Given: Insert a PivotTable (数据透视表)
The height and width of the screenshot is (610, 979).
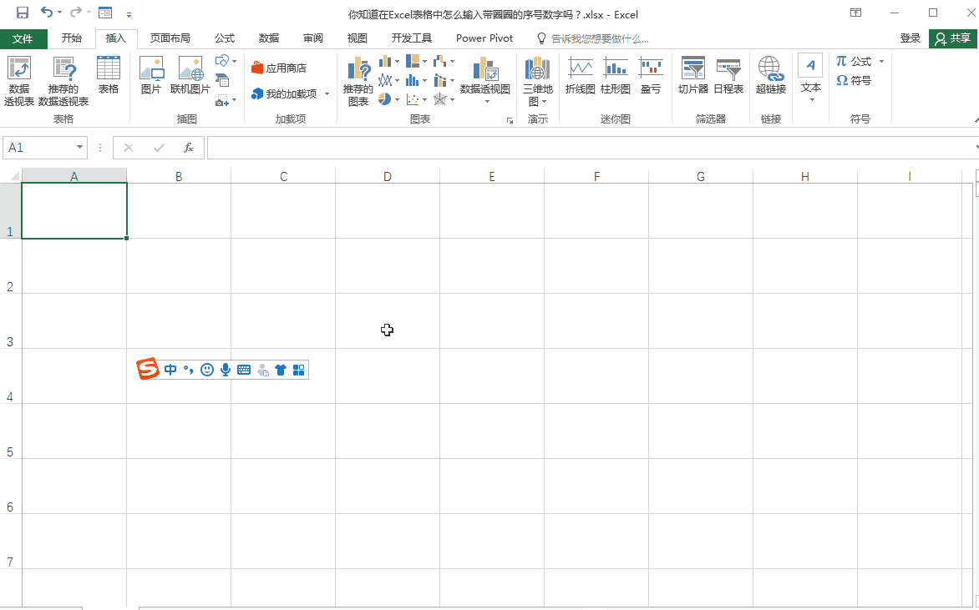Looking at the screenshot, I should coord(18,81).
